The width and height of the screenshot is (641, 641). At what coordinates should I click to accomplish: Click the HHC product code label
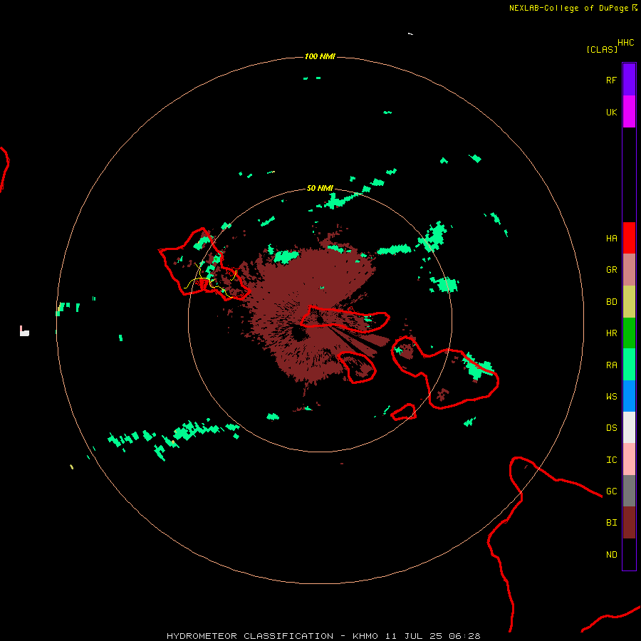625,43
